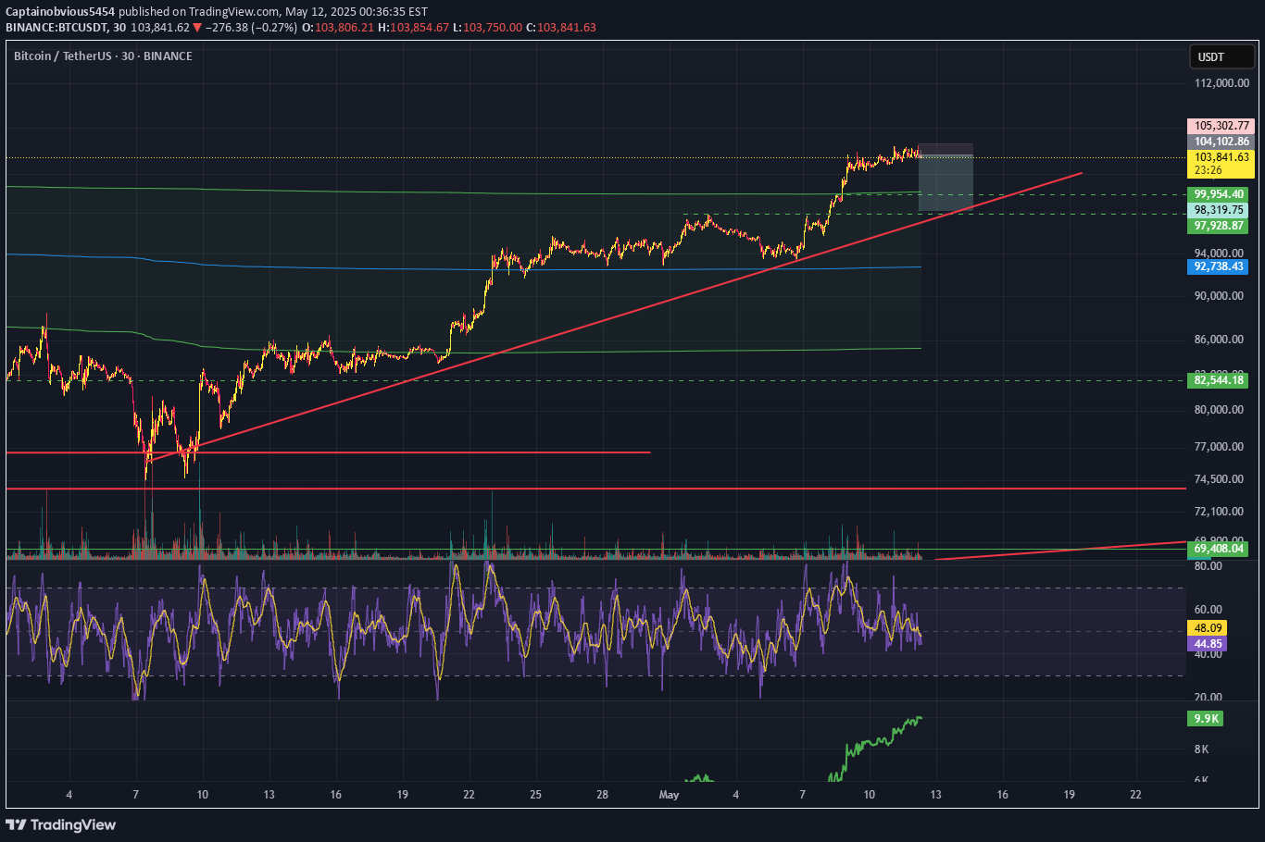This screenshot has width=1265, height=842.
Task: Click the yellow 48.09 stochastic value
Action: click(x=1208, y=627)
